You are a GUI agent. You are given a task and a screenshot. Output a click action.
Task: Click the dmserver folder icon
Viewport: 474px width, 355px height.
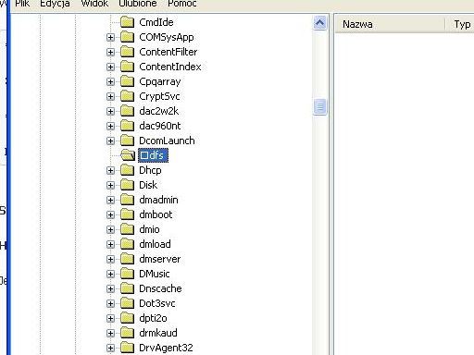pos(127,259)
